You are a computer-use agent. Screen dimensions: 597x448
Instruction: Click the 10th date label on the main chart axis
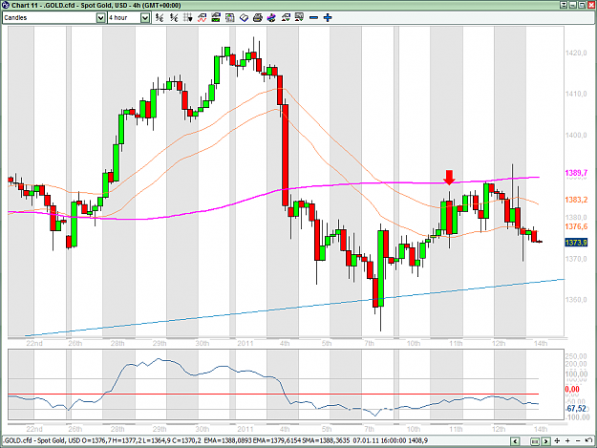[x=414, y=343]
